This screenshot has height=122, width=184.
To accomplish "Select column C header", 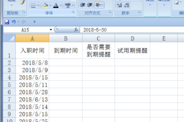I will 98,38.
